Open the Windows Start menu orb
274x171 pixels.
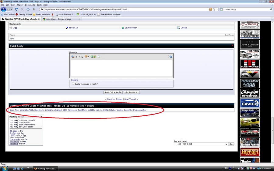tap(4, 168)
